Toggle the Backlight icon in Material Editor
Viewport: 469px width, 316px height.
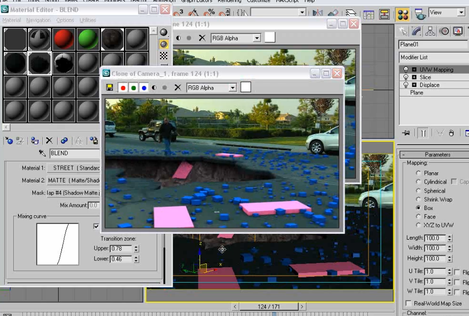(x=164, y=45)
